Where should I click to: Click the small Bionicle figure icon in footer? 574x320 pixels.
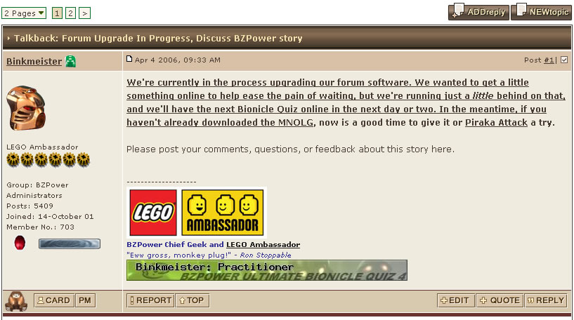[x=16, y=301]
